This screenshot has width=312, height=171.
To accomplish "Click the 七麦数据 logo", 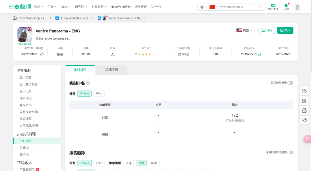I will coord(20,7).
